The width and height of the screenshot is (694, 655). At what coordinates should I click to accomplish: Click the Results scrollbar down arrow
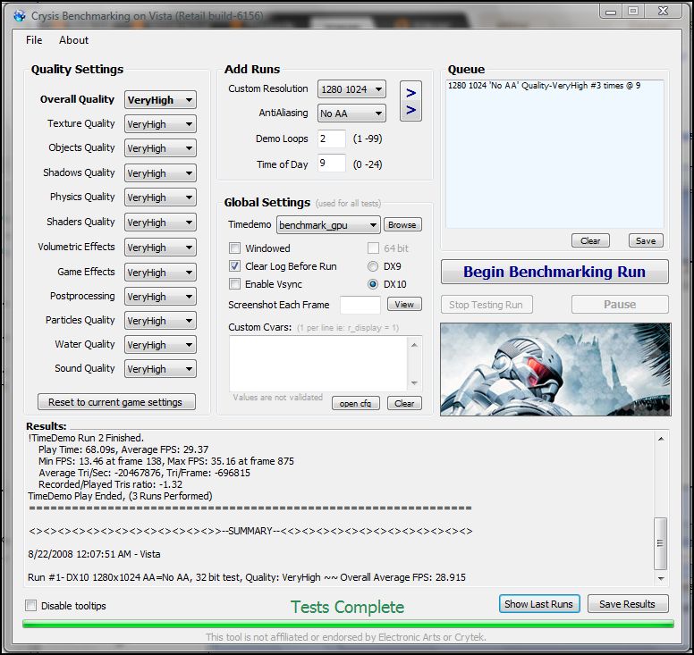click(x=661, y=578)
